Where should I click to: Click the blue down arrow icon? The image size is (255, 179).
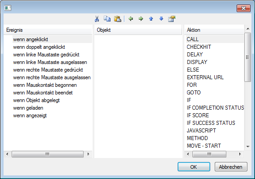pyautogui.click(x=161, y=19)
